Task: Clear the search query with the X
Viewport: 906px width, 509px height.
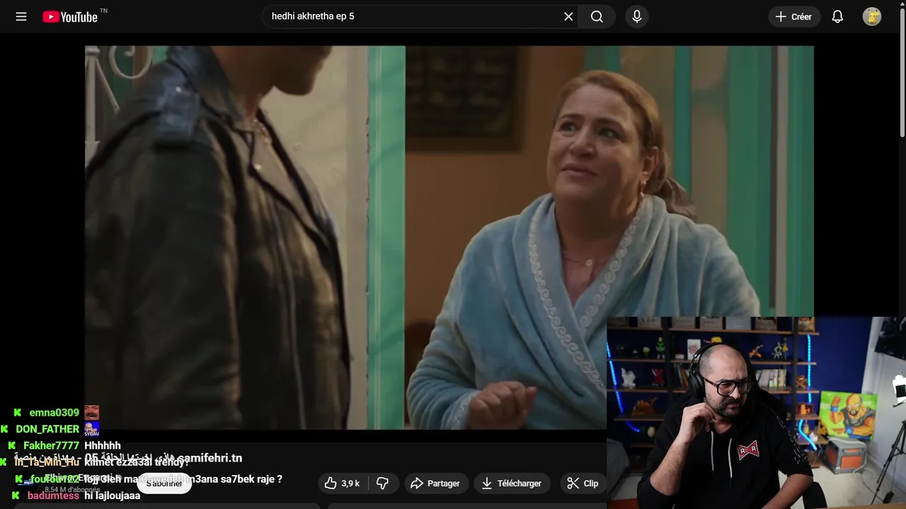Action: [568, 16]
